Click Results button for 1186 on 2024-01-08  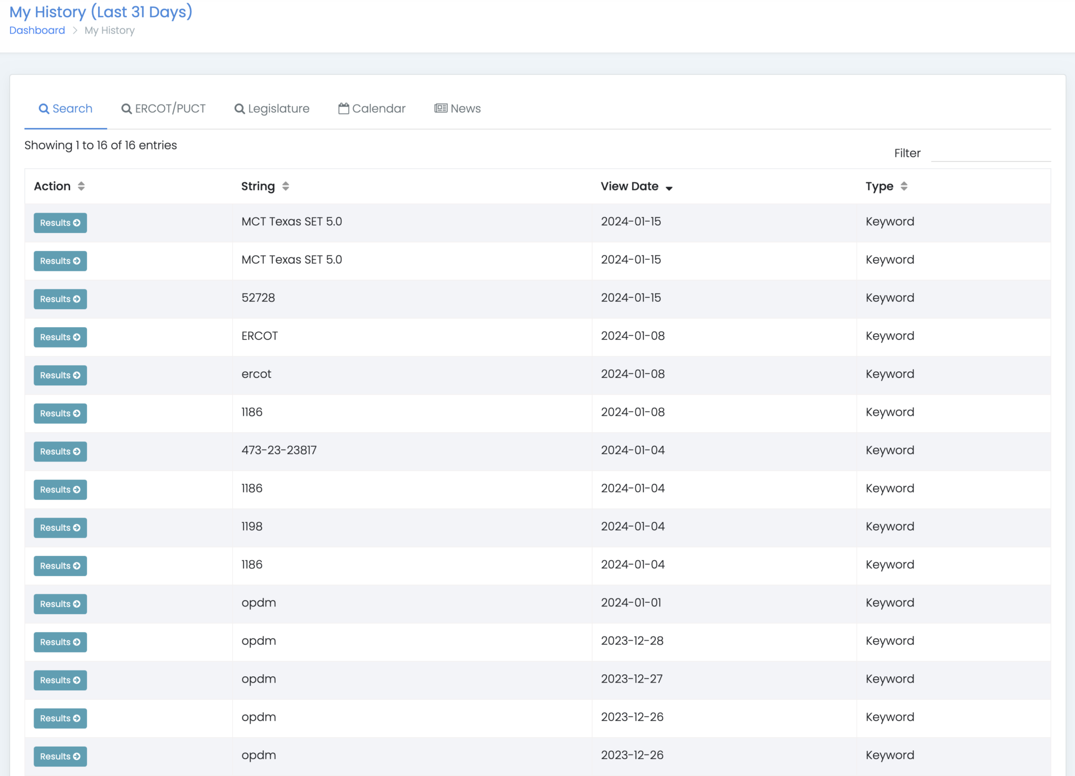(x=60, y=413)
